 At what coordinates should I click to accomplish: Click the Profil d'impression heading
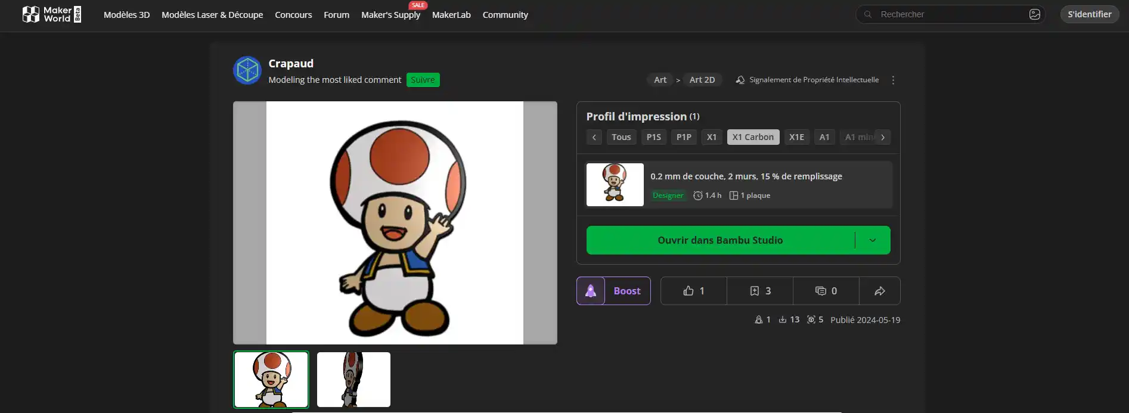click(x=637, y=117)
